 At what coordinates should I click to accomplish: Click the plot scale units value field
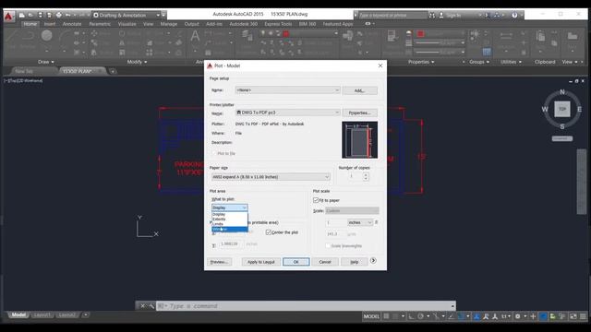335,234
